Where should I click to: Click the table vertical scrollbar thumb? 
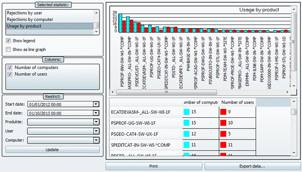point(294,112)
